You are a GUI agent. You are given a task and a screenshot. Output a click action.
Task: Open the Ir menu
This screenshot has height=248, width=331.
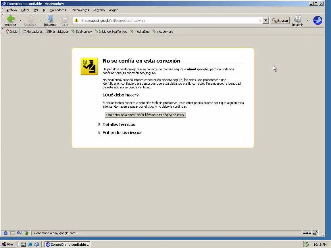click(x=44, y=10)
